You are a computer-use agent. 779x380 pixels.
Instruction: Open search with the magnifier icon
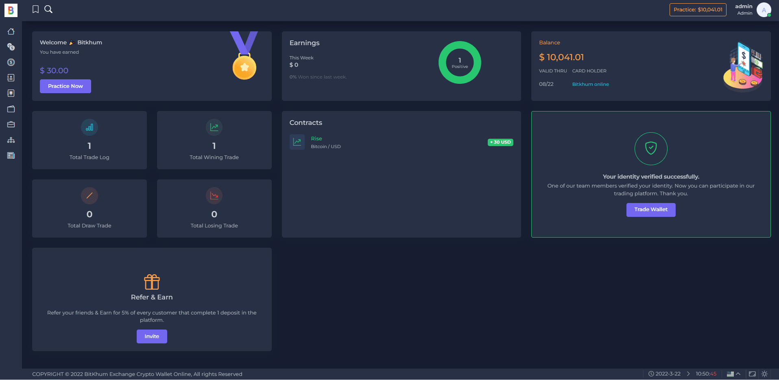coord(48,9)
